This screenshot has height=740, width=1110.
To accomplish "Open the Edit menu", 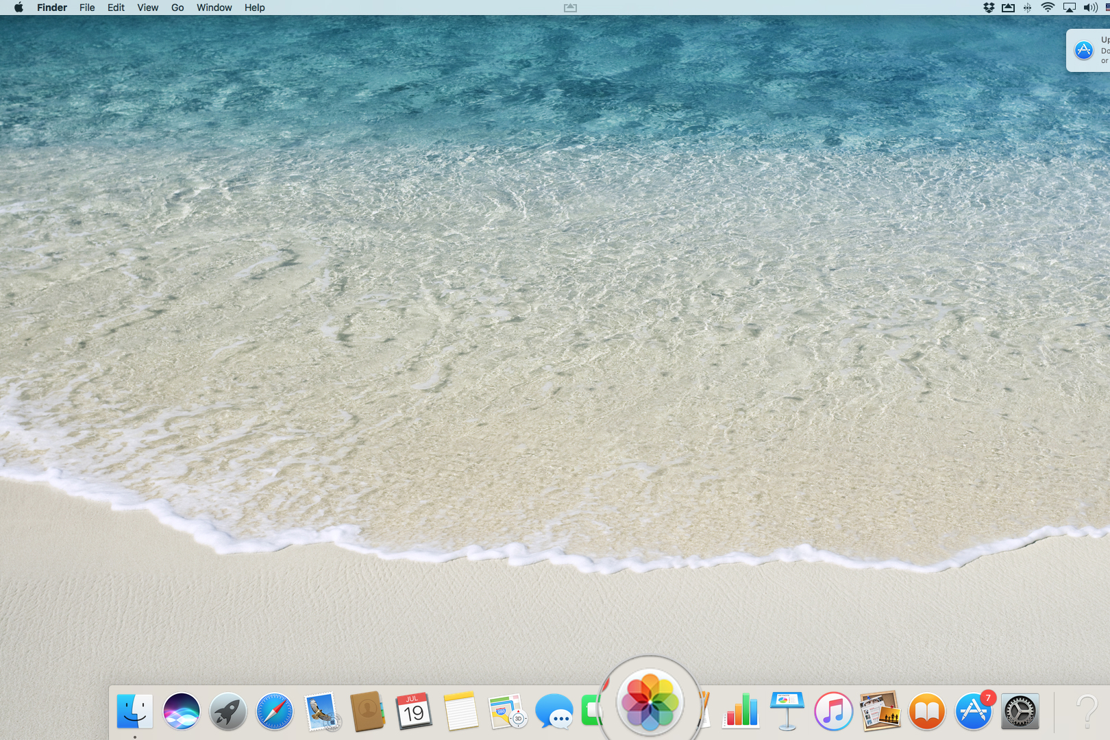I will click(x=116, y=8).
